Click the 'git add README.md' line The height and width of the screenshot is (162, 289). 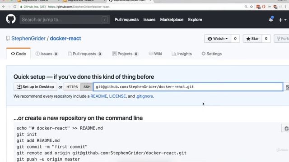38,140
